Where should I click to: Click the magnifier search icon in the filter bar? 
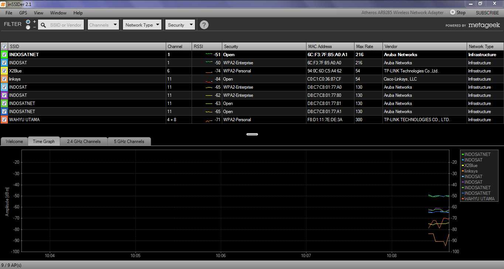pos(44,25)
